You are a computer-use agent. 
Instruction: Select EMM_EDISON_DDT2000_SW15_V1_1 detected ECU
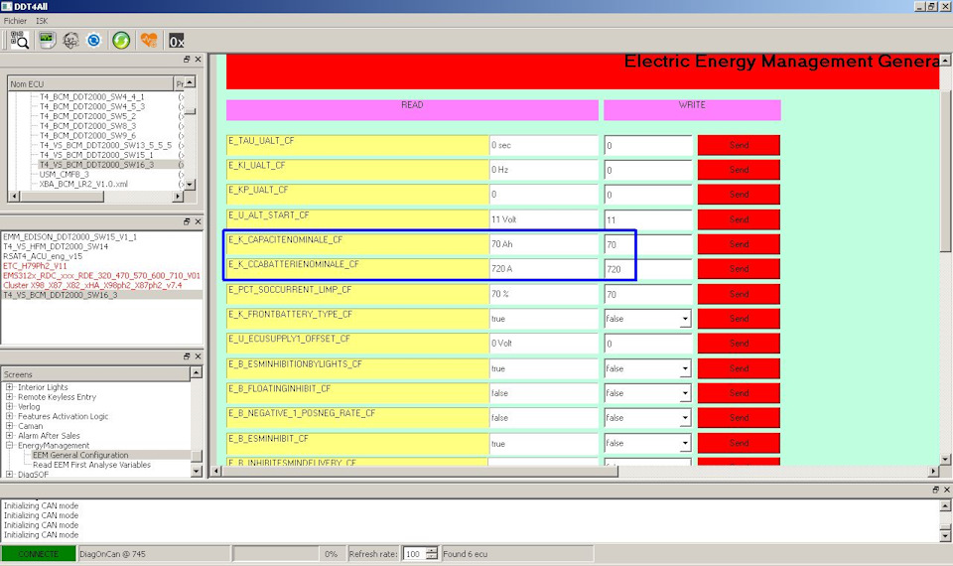click(69, 237)
